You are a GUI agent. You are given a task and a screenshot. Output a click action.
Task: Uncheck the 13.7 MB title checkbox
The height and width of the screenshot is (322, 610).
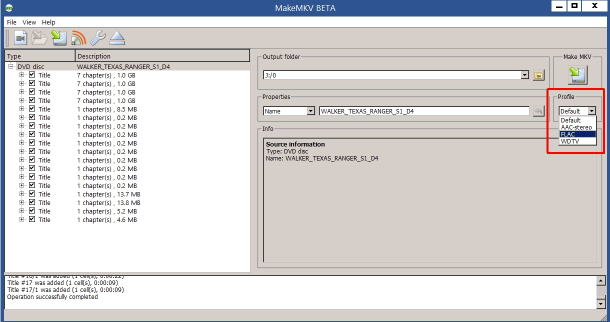32,194
